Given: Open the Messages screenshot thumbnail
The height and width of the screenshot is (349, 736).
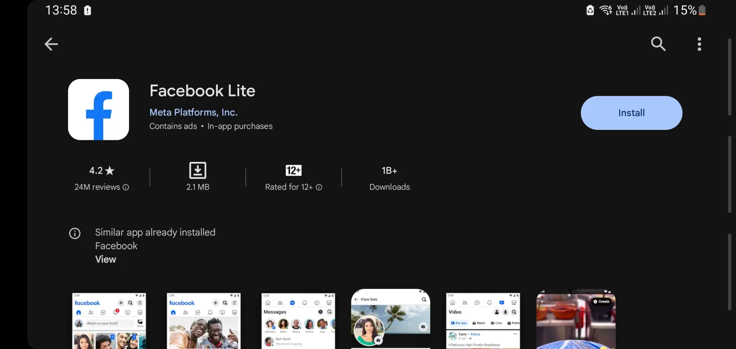Looking at the screenshot, I should (x=298, y=321).
